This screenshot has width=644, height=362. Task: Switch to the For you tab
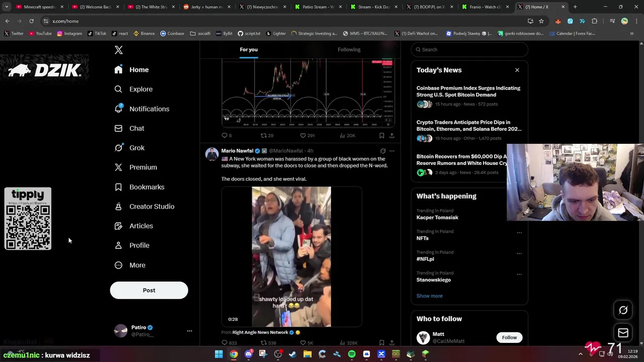click(x=249, y=49)
